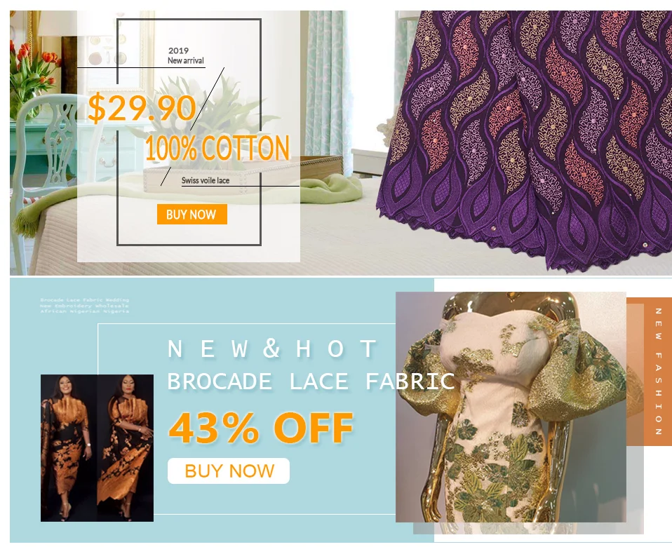Select the left model photo in the orange dress

tap(69, 447)
